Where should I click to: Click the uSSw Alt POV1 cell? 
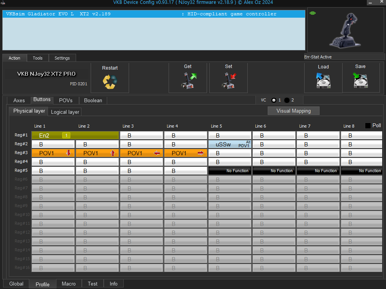(230, 144)
